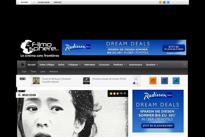The height and width of the screenshot is (137, 205).
Task: Open the large Twitter bird icon
Action: pyautogui.click(x=176, y=80)
